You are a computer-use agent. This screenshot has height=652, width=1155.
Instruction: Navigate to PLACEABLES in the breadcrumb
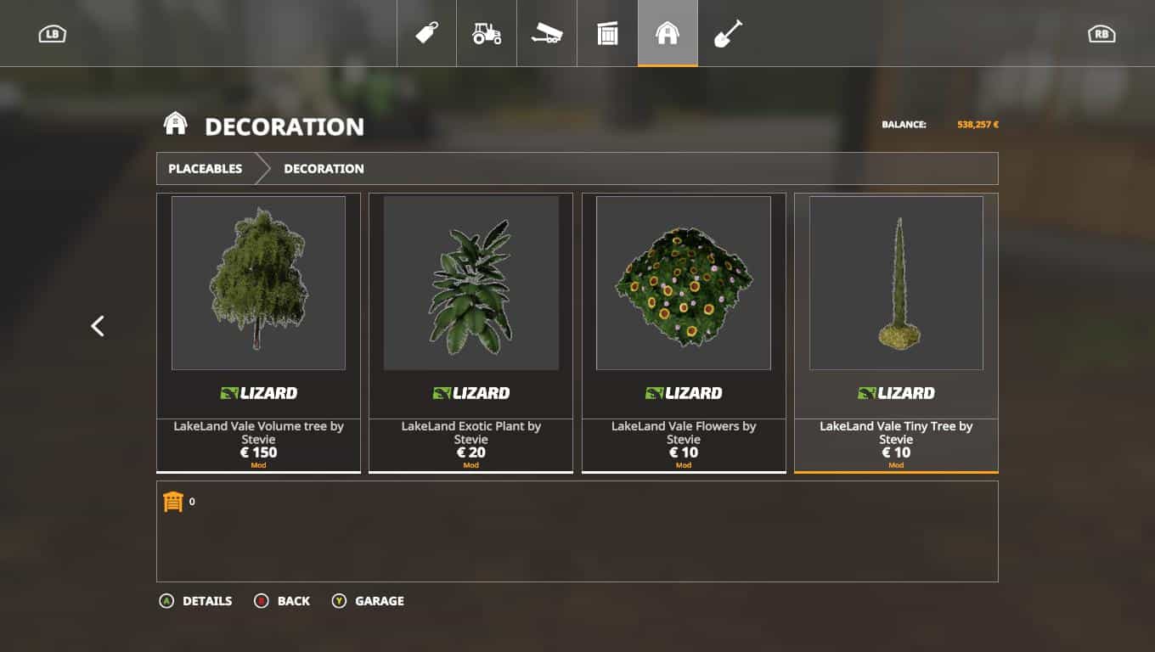click(x=205, y=169)
